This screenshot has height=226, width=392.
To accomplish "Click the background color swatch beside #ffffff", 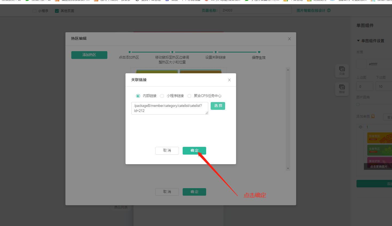I will (361, 64).
